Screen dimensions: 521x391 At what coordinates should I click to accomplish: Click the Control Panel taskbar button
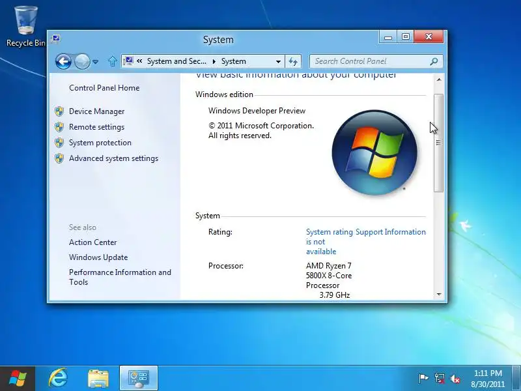[x=139, y=378]
